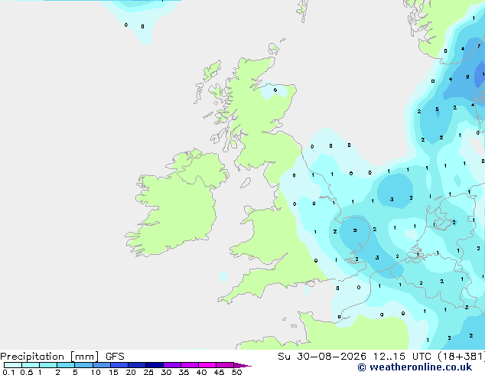485x375 pixels.
Task: Click legend scale label '10'
Action: tap(96, 372)
